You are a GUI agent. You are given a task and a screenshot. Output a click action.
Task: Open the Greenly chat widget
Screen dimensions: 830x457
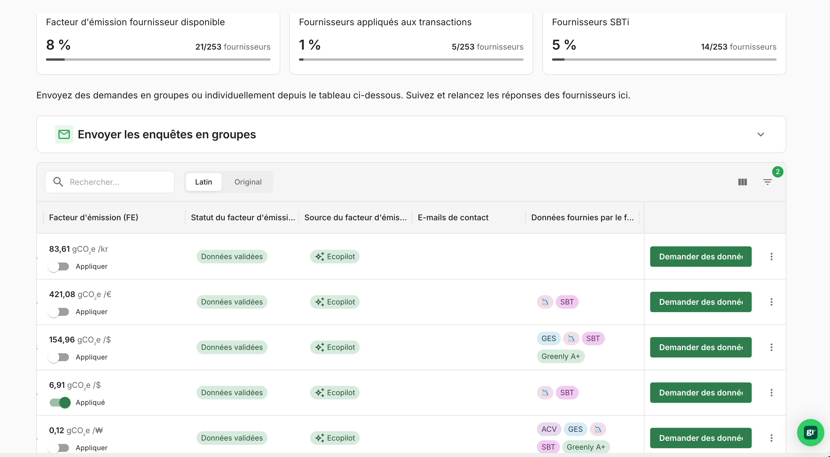tap(810, 433)
